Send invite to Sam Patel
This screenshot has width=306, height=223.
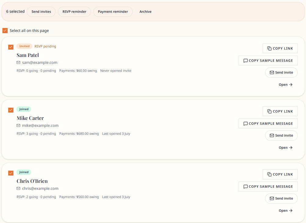pos(281,73)
